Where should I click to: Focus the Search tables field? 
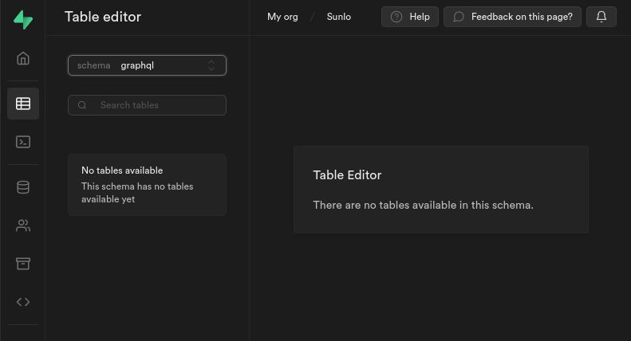(147, 105)
